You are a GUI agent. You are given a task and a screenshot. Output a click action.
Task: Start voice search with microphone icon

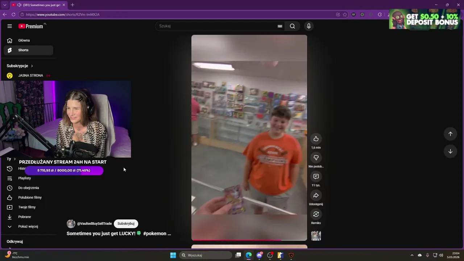click(309, 26)
